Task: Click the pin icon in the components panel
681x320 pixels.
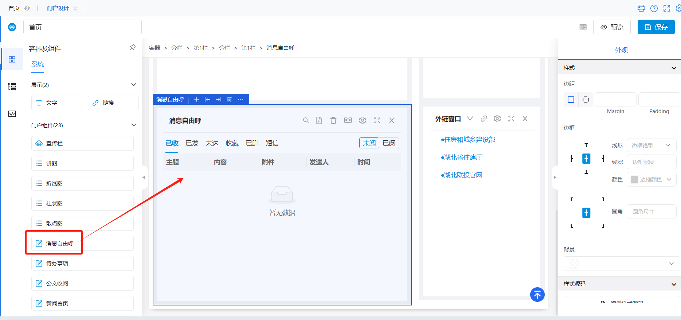Action: (x=133, y=48)
